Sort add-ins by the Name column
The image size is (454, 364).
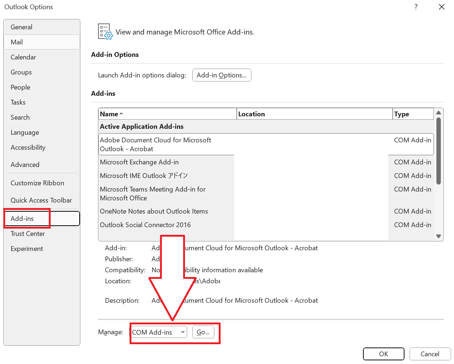tap(167, 114)
